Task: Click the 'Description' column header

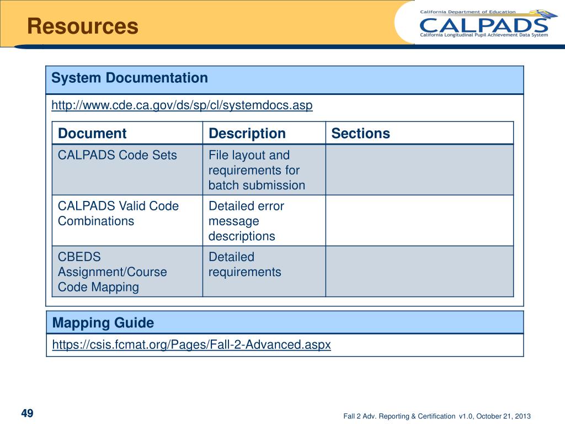Action: coord(264,133)
